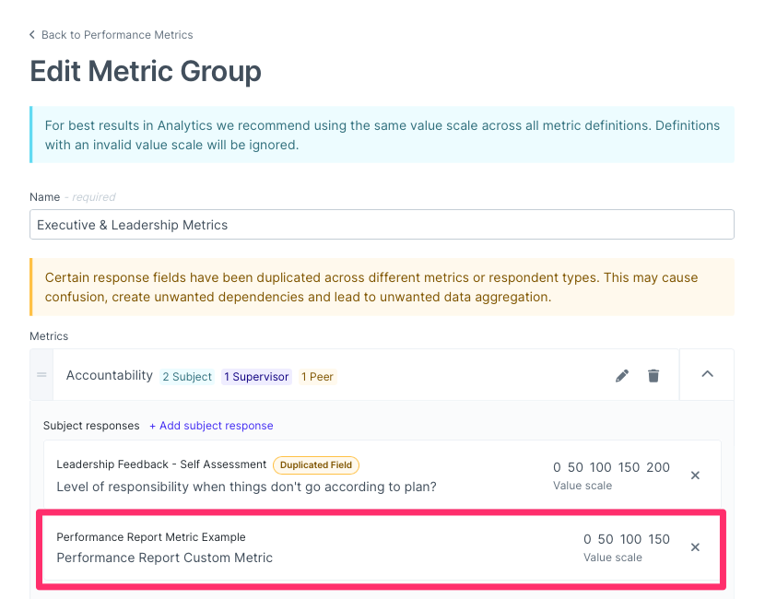This screenshot has width=765, height=599.
Task: Click the required indicator next to Name label
Action: coord(90,197)
